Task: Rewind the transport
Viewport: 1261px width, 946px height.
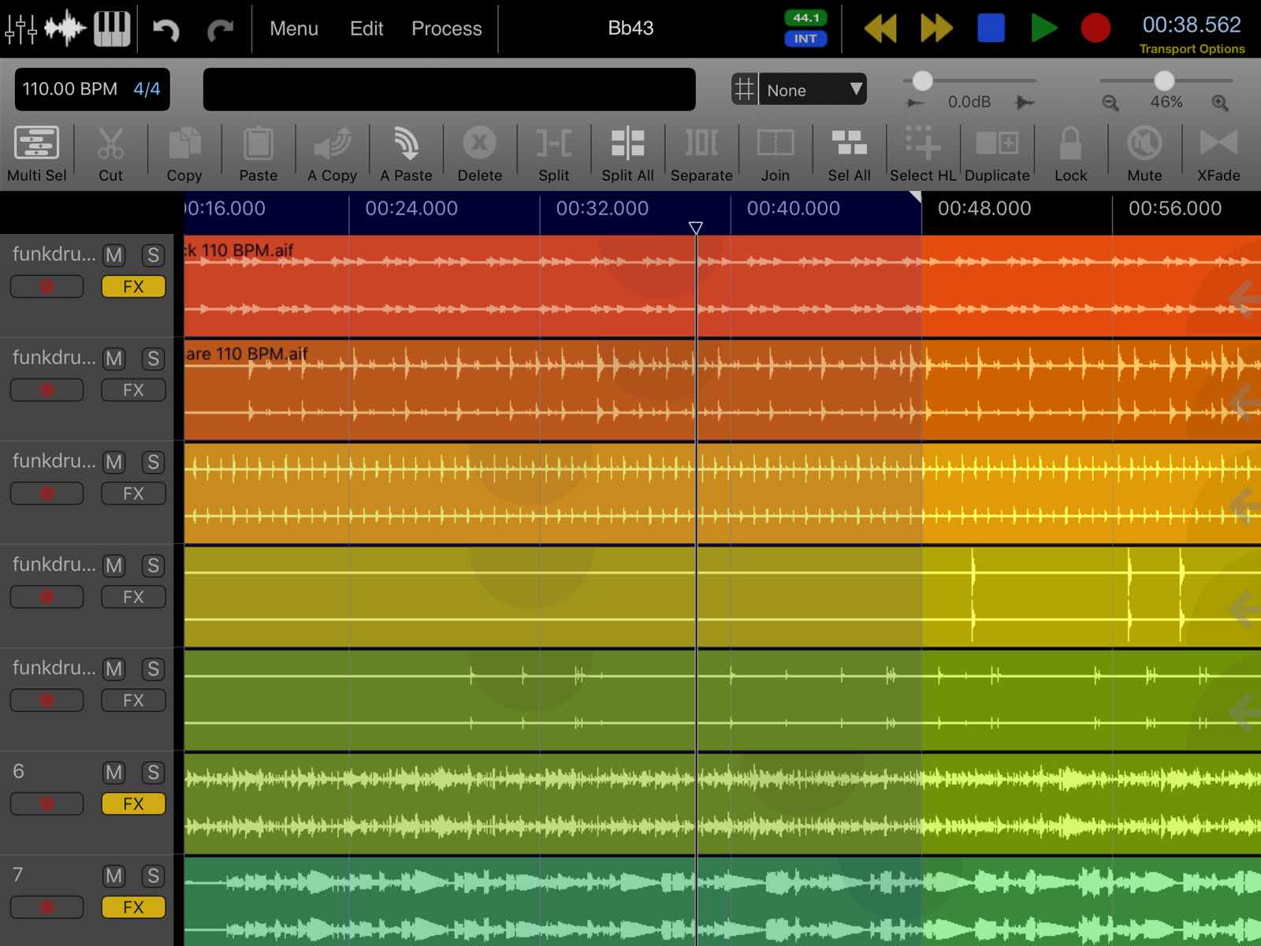Action: (880, 28)
